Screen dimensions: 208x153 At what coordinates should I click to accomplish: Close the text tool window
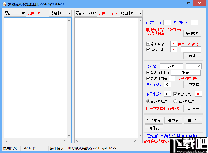199,3
